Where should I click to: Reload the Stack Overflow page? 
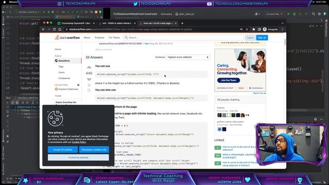(54, 29)
